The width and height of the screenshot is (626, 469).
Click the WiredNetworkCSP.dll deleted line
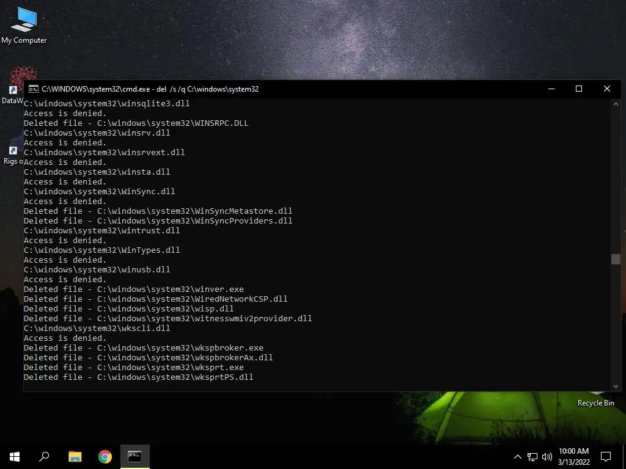click(x=156, y=299)
